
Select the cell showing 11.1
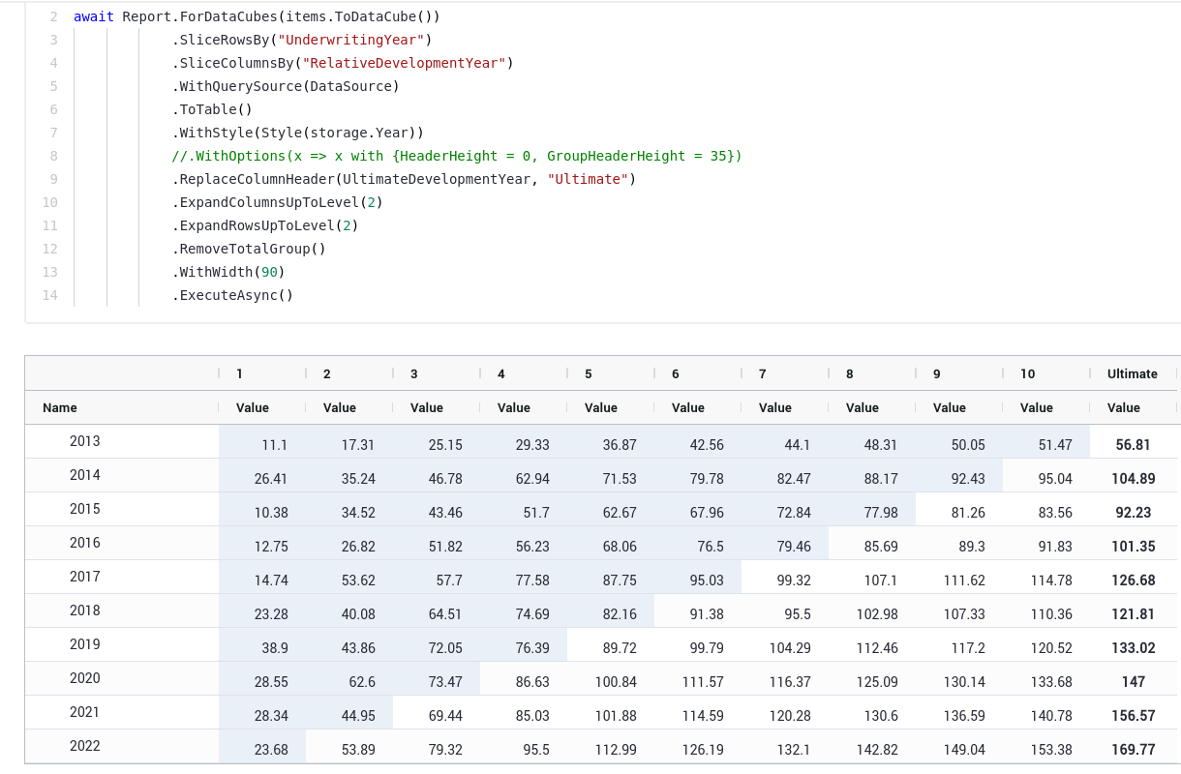pos(274,445)
